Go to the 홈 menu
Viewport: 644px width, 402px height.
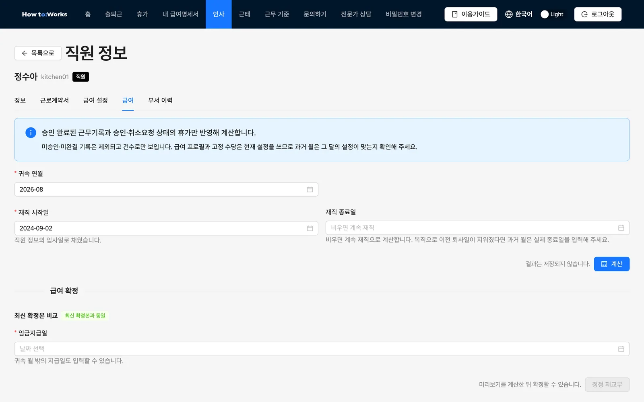pos(88,14)
